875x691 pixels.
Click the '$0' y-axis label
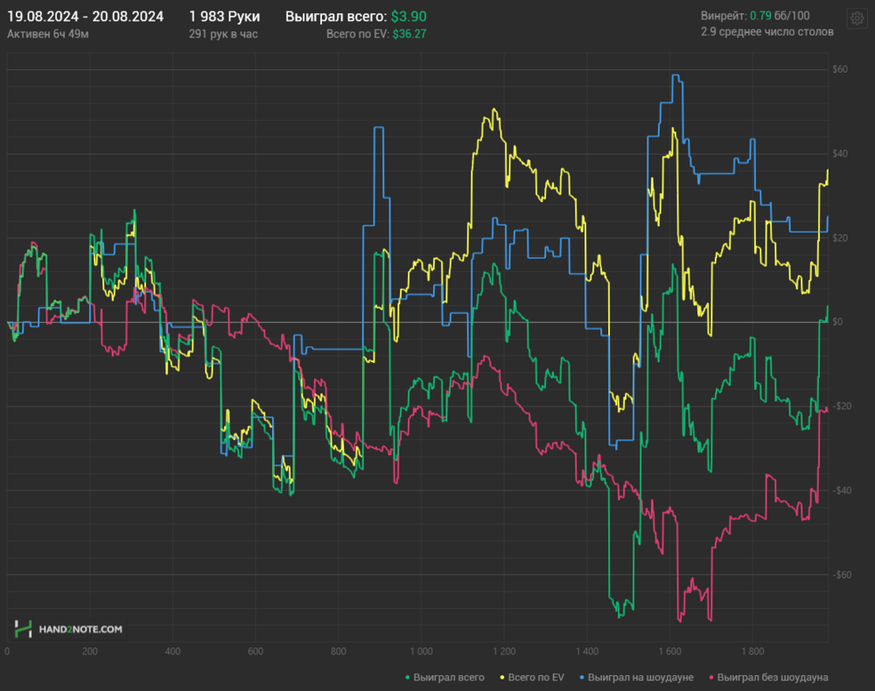[x=837, y=321]
